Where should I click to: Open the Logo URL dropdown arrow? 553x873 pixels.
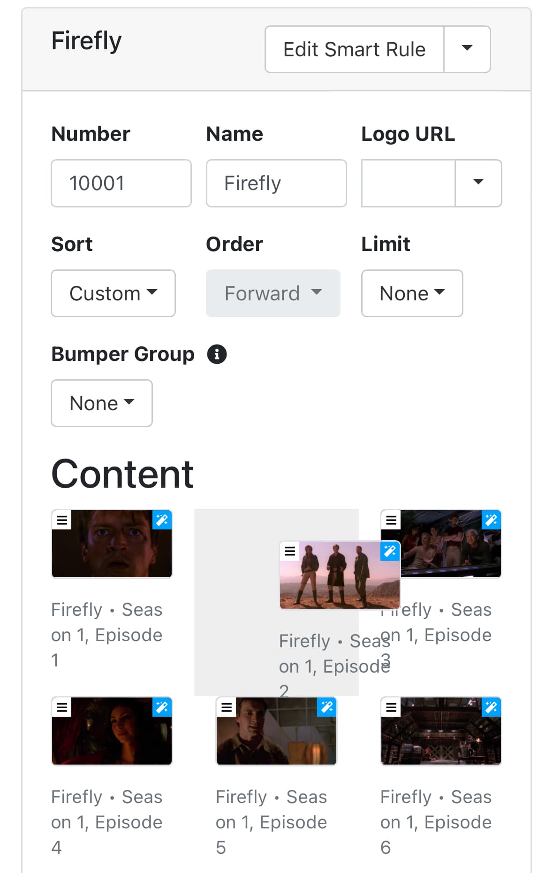coord(478,183)
